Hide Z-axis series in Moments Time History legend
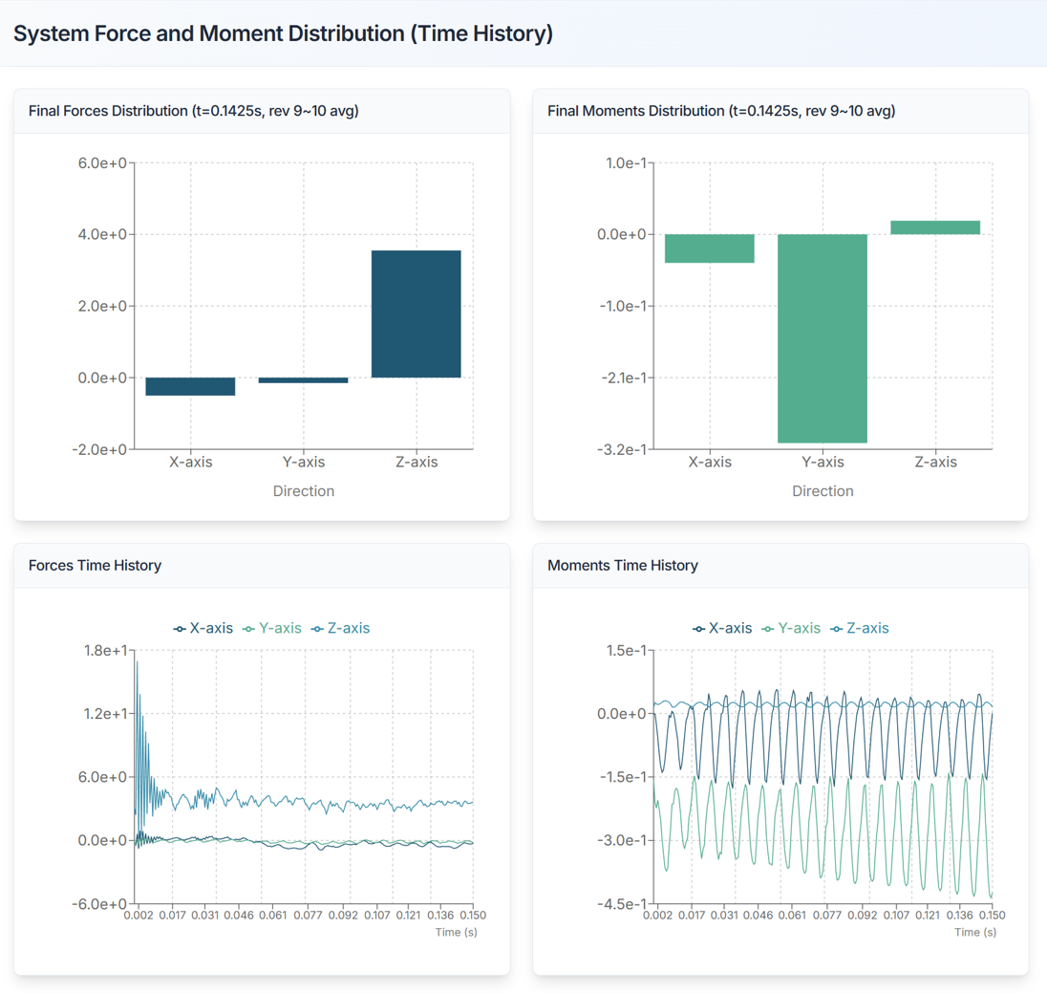The height and width of the screenshot is (993, 1047). [860, 629]
